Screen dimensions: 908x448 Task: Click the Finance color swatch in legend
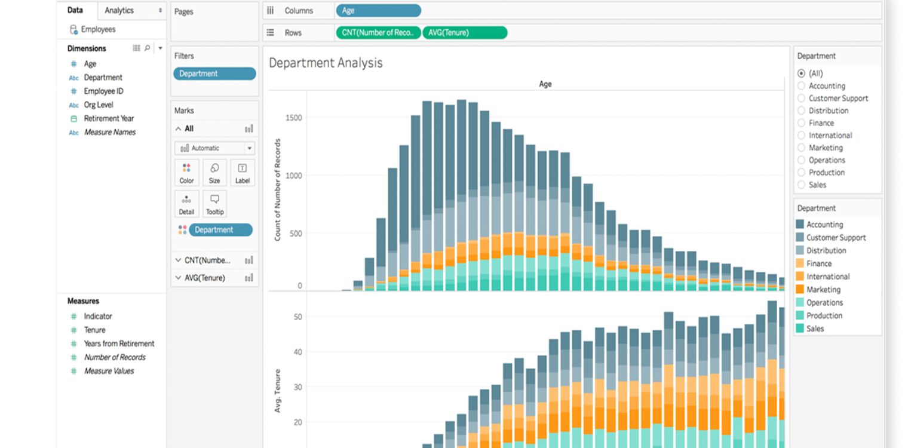tap(800, 263)
